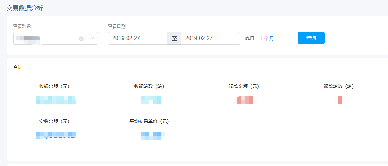Viewport: 388px width, 166px height.
Task: Clear the 查看对象 selection with the x icon
Action: tap(81, 39)
